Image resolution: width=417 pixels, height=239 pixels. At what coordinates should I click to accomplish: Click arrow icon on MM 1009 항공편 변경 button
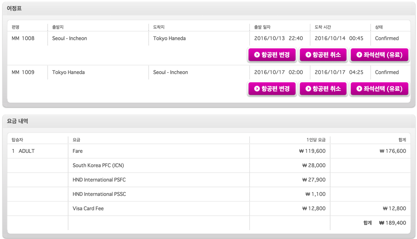(x=257, y=89)
